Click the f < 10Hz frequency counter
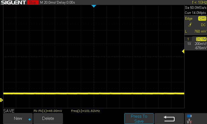This screenshot has width=207, height=124. coord(199,2)
